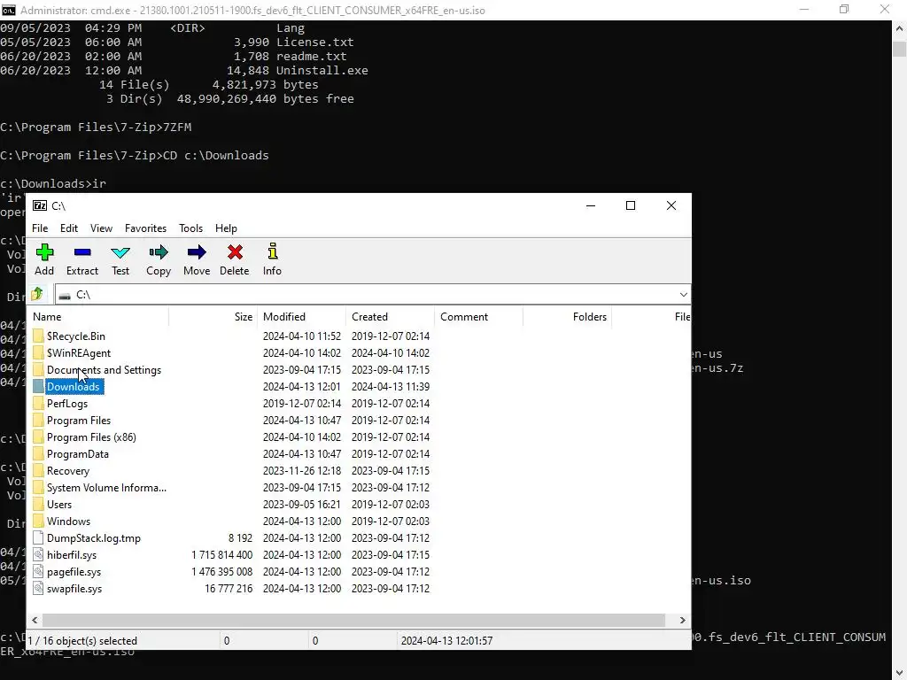
Task: Open the Tools menu
Action: 191,228
